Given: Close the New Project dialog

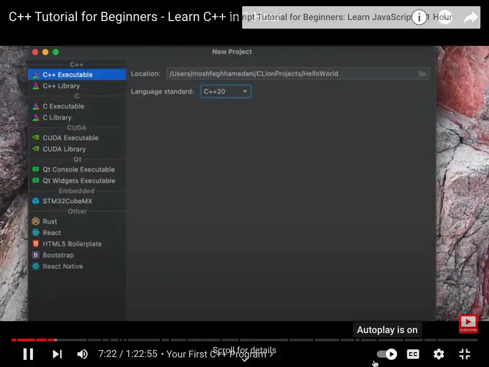Looking at the screenshot, I should click(x=35, y=52).
